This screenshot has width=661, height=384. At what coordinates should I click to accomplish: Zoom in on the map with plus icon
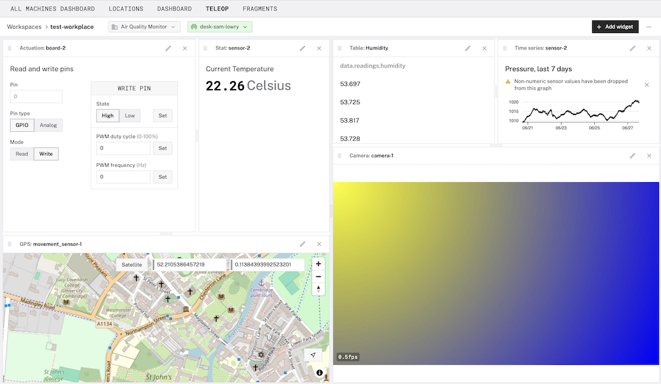click(318, 263)
